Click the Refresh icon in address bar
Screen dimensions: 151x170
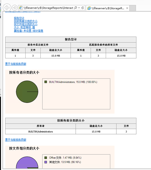(x=83, y=8)
